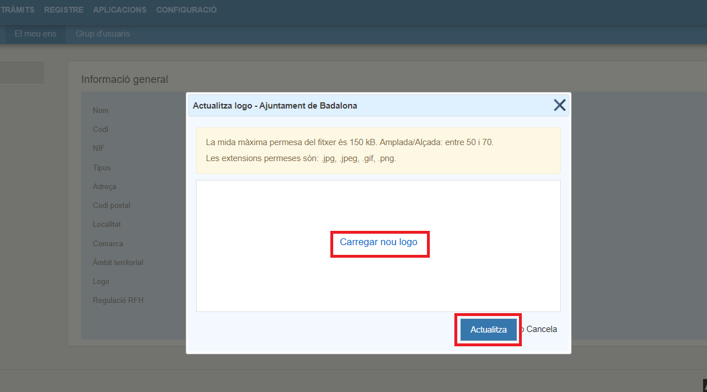Click the Regulació RFH label
Viewport: 707px width, 392px height.
click(118, 301)
